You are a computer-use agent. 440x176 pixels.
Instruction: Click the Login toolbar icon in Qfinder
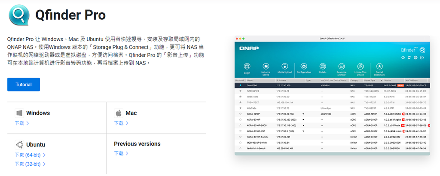[x=247, y=67]
